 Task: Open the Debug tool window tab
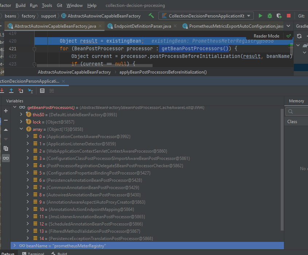(8, 253)
